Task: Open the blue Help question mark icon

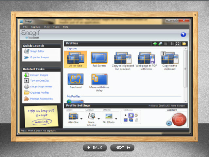Action: (x=183, y=35)
